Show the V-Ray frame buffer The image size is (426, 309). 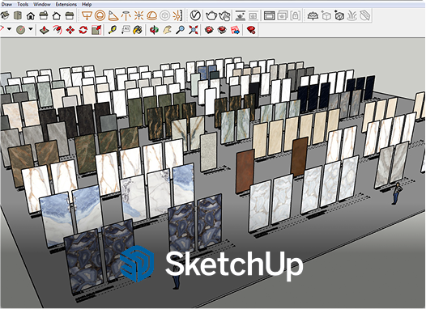269,15
